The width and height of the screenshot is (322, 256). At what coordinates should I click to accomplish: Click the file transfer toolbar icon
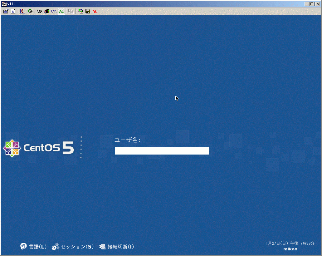[x=71, y=11]
